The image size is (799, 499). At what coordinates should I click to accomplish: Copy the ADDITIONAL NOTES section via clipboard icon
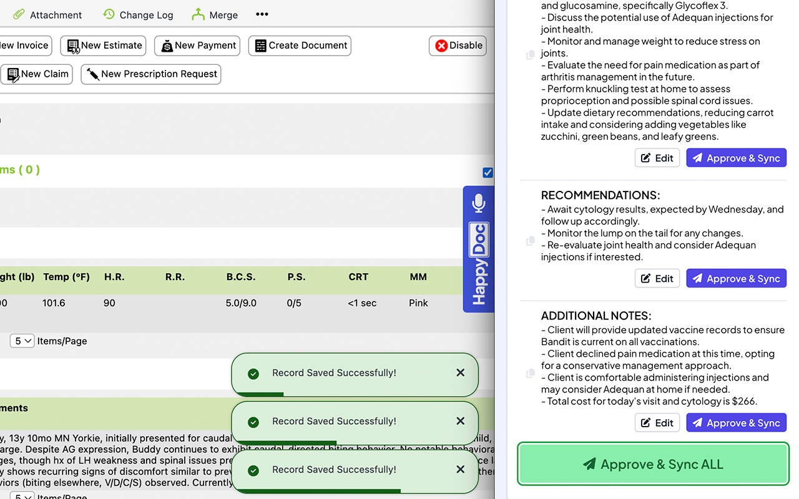coord(530,373)
